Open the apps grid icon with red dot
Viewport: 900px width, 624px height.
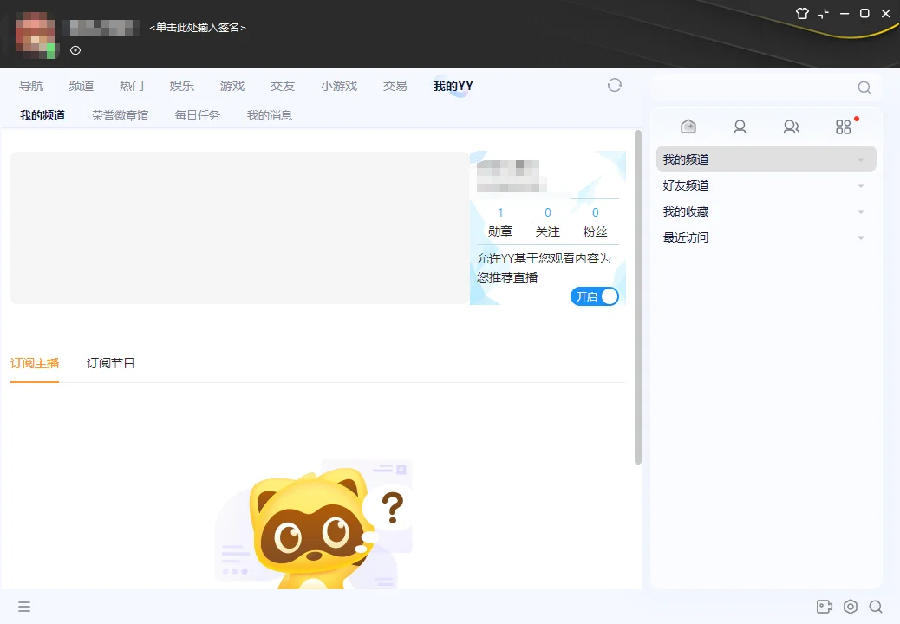(x=843, y=127)
